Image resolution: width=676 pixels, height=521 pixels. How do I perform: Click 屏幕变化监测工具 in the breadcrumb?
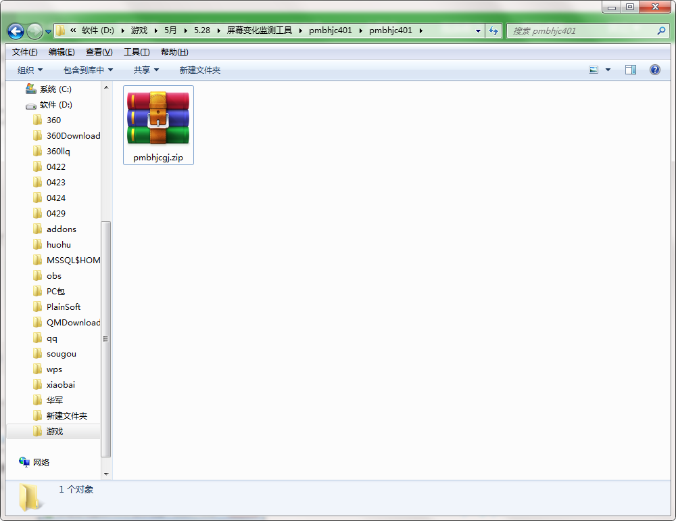pos(260,30)
